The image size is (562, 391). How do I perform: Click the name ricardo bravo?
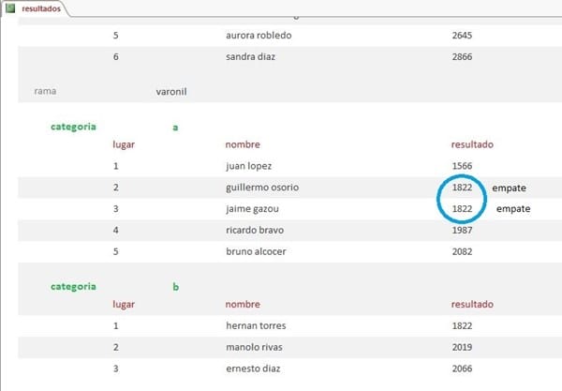coord(256,230)
